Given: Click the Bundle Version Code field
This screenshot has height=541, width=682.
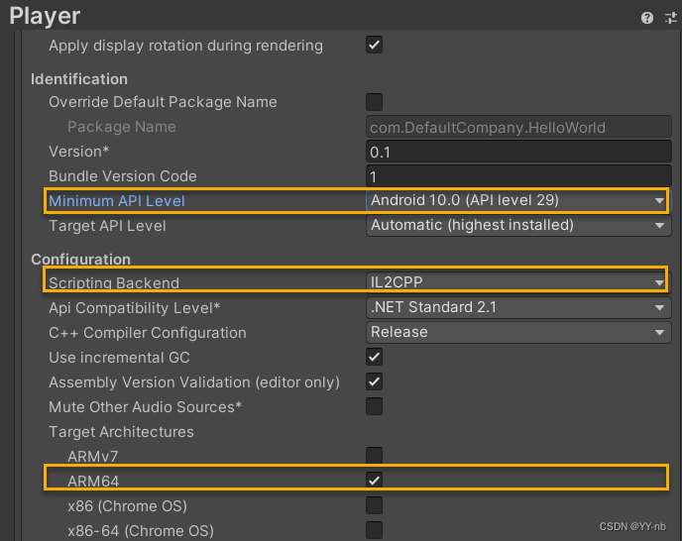Looking at the screenshot, I should pos(517,176).
